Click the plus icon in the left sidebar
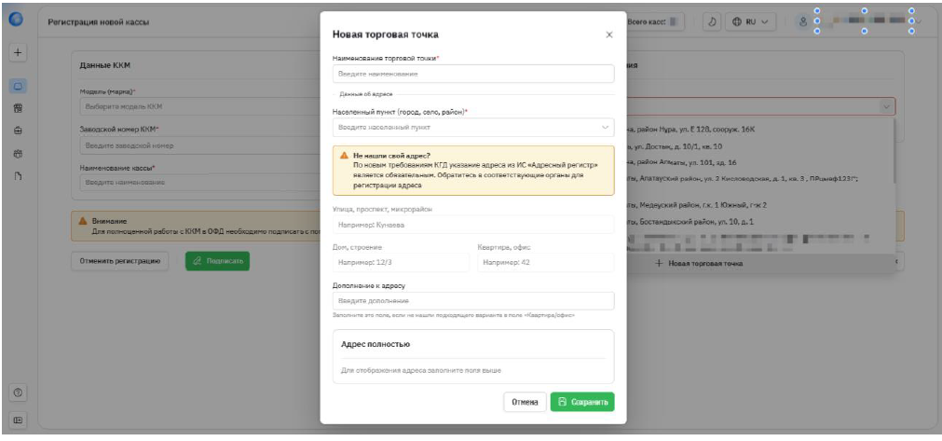The image size is (942, 441). pos(17,53)
